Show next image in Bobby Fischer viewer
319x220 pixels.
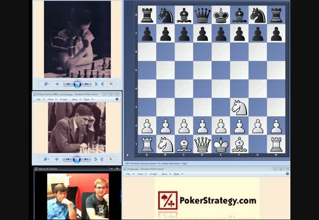[x=86, y=159]
